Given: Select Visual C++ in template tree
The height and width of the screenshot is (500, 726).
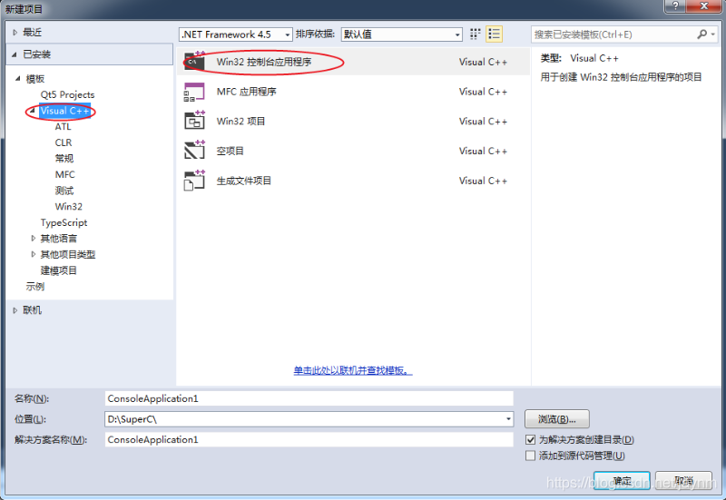Looking at the screenshot, I should [x=64, y=111].
